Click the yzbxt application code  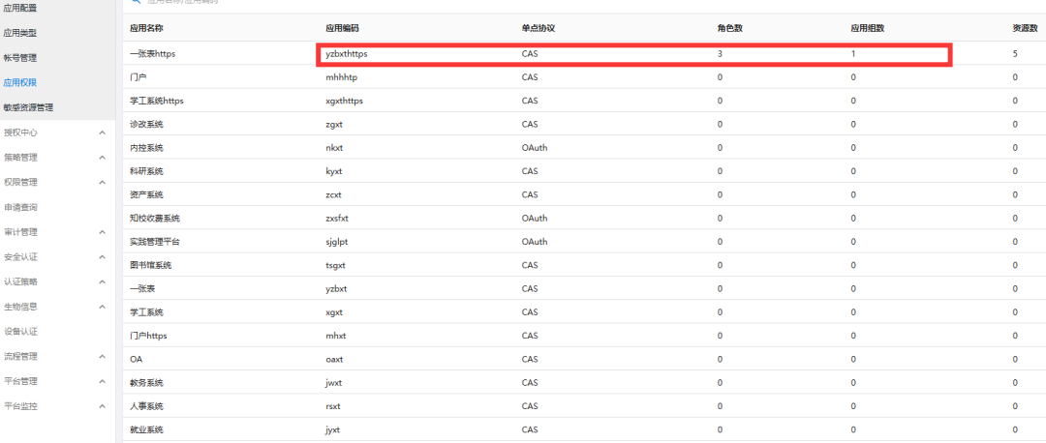tap(336, 288)
